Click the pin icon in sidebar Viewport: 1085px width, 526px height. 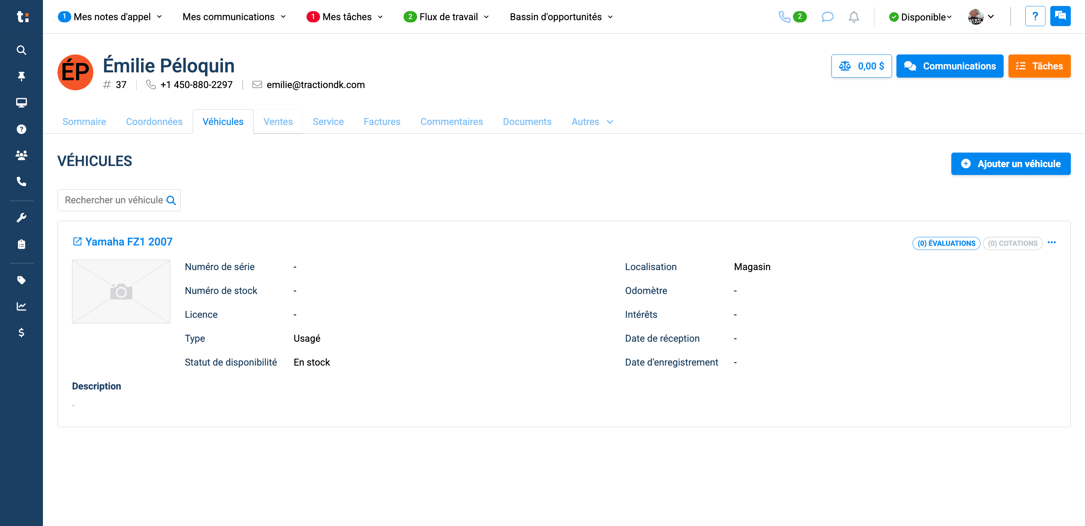pos(21,76)
